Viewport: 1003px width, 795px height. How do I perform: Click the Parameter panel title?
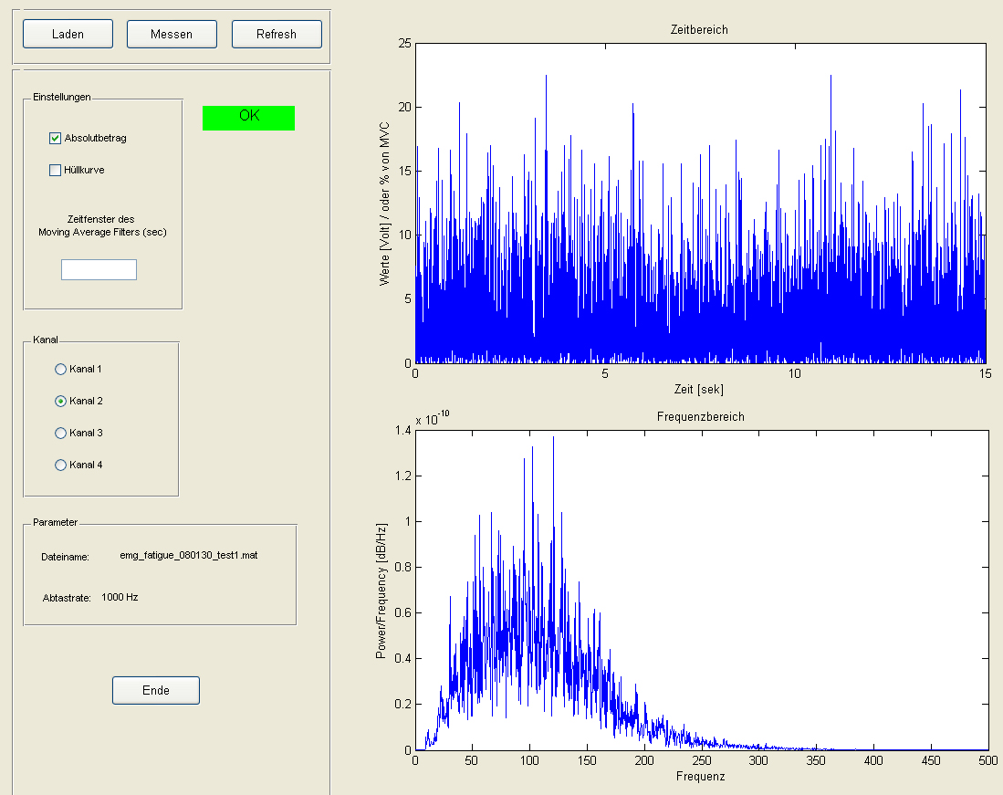[x=55, y=522]
